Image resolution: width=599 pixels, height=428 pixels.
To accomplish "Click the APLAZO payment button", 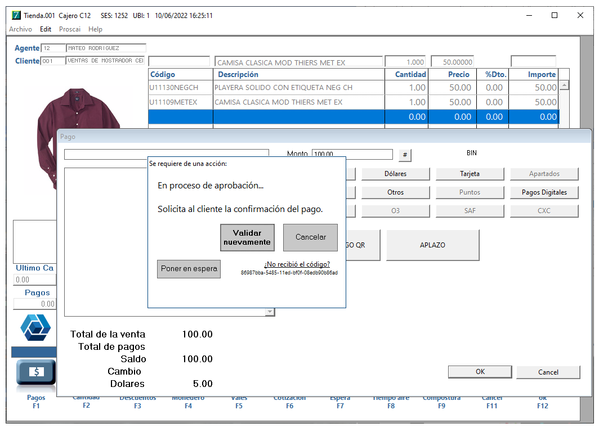I will [432, 245].
